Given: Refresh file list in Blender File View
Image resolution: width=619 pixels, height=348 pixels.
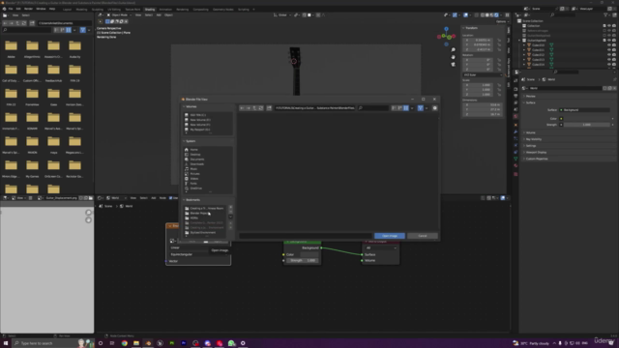Looking at the screenshot, I should (261, 108).
